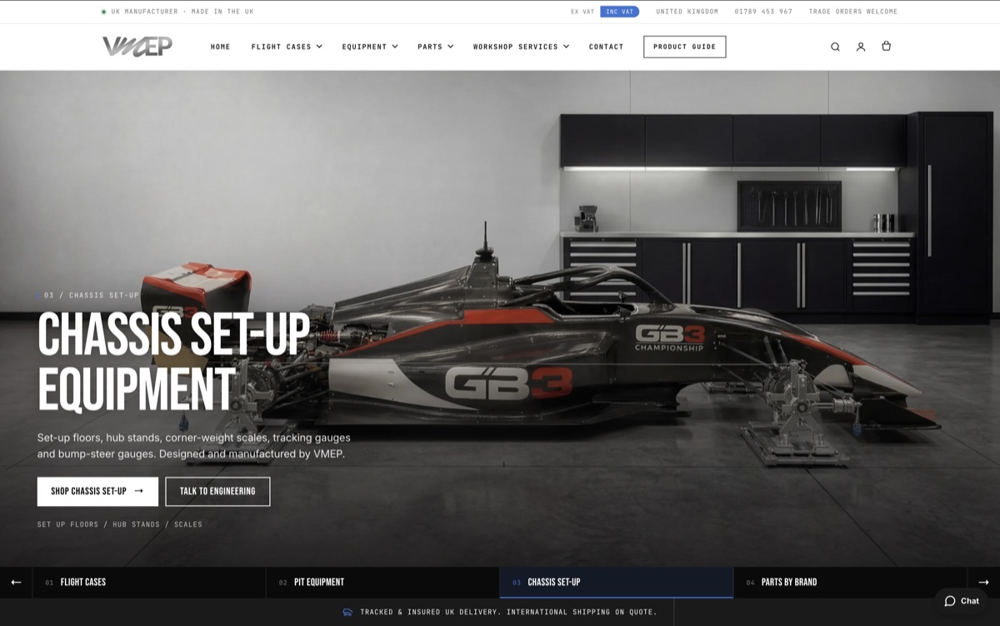The width and height of the screenshot is (1000, 626).
Task: Expand the Equipment dropdown menu
Action: click(x=370, y=47)
